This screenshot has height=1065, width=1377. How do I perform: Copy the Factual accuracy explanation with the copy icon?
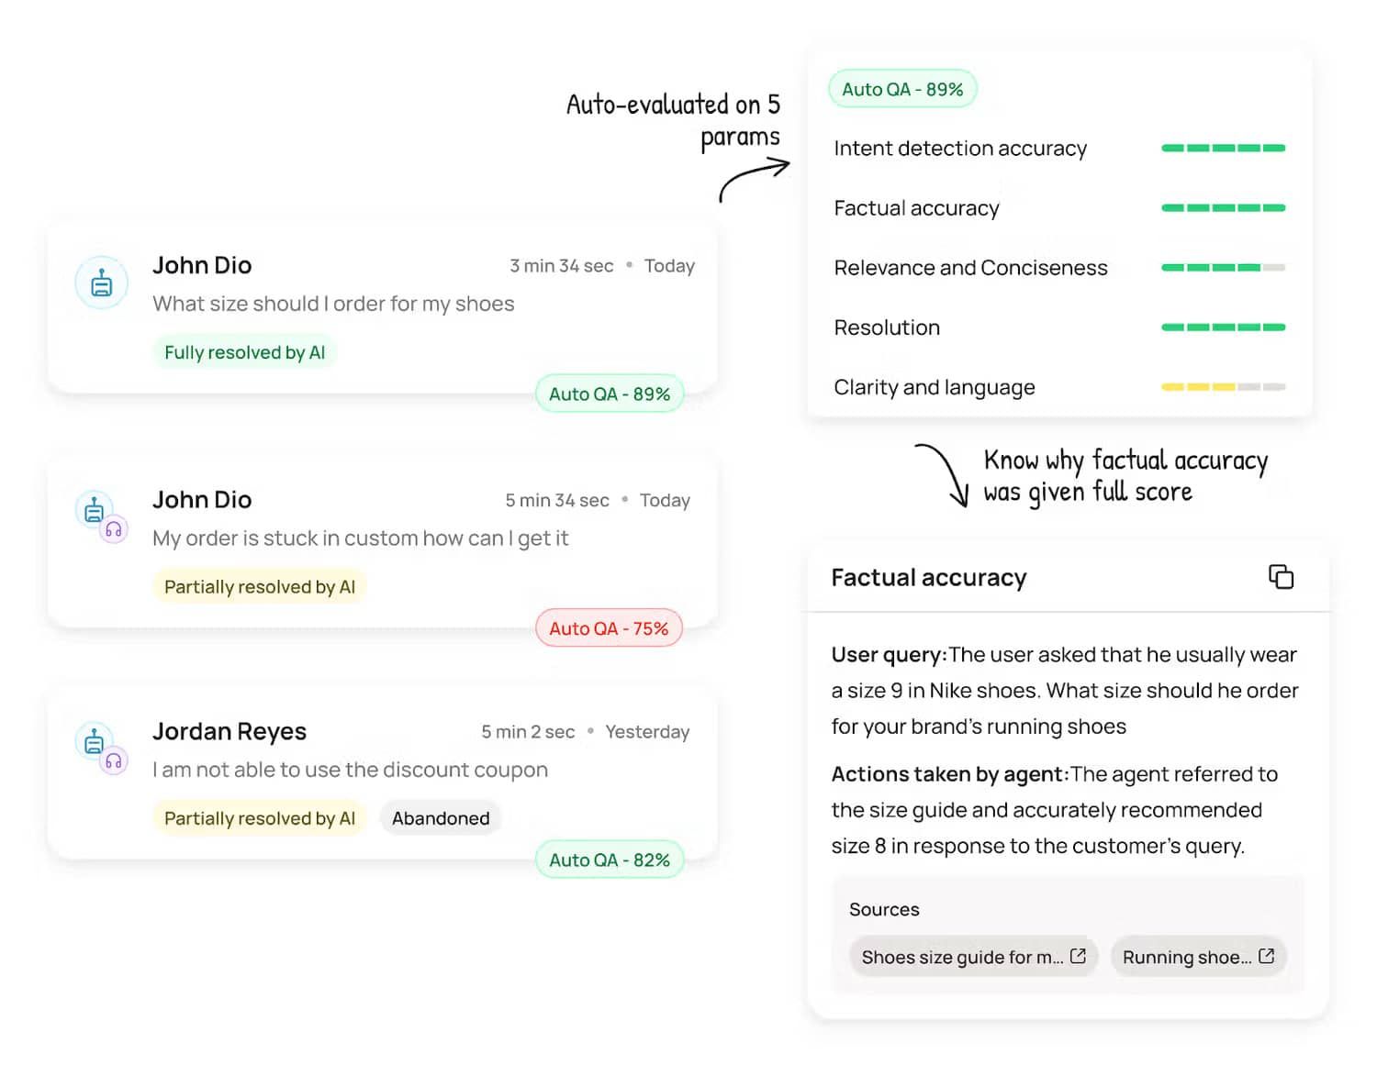point(1281,577)
